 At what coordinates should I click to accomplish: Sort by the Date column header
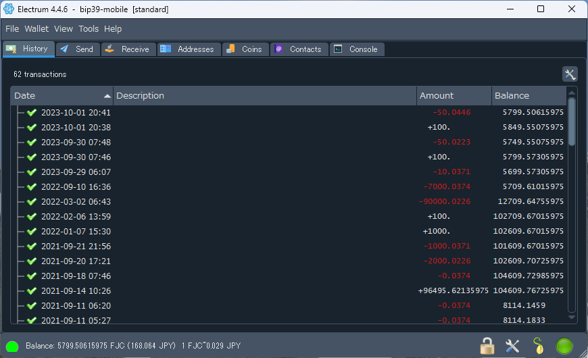click(x=62, y=96)
